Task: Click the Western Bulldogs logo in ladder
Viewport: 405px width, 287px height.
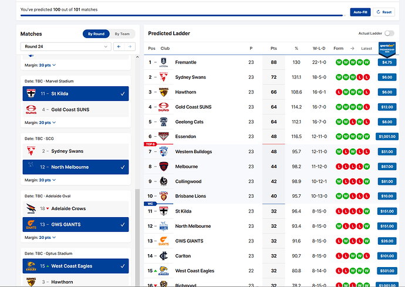Action: [x=164, y=151]
